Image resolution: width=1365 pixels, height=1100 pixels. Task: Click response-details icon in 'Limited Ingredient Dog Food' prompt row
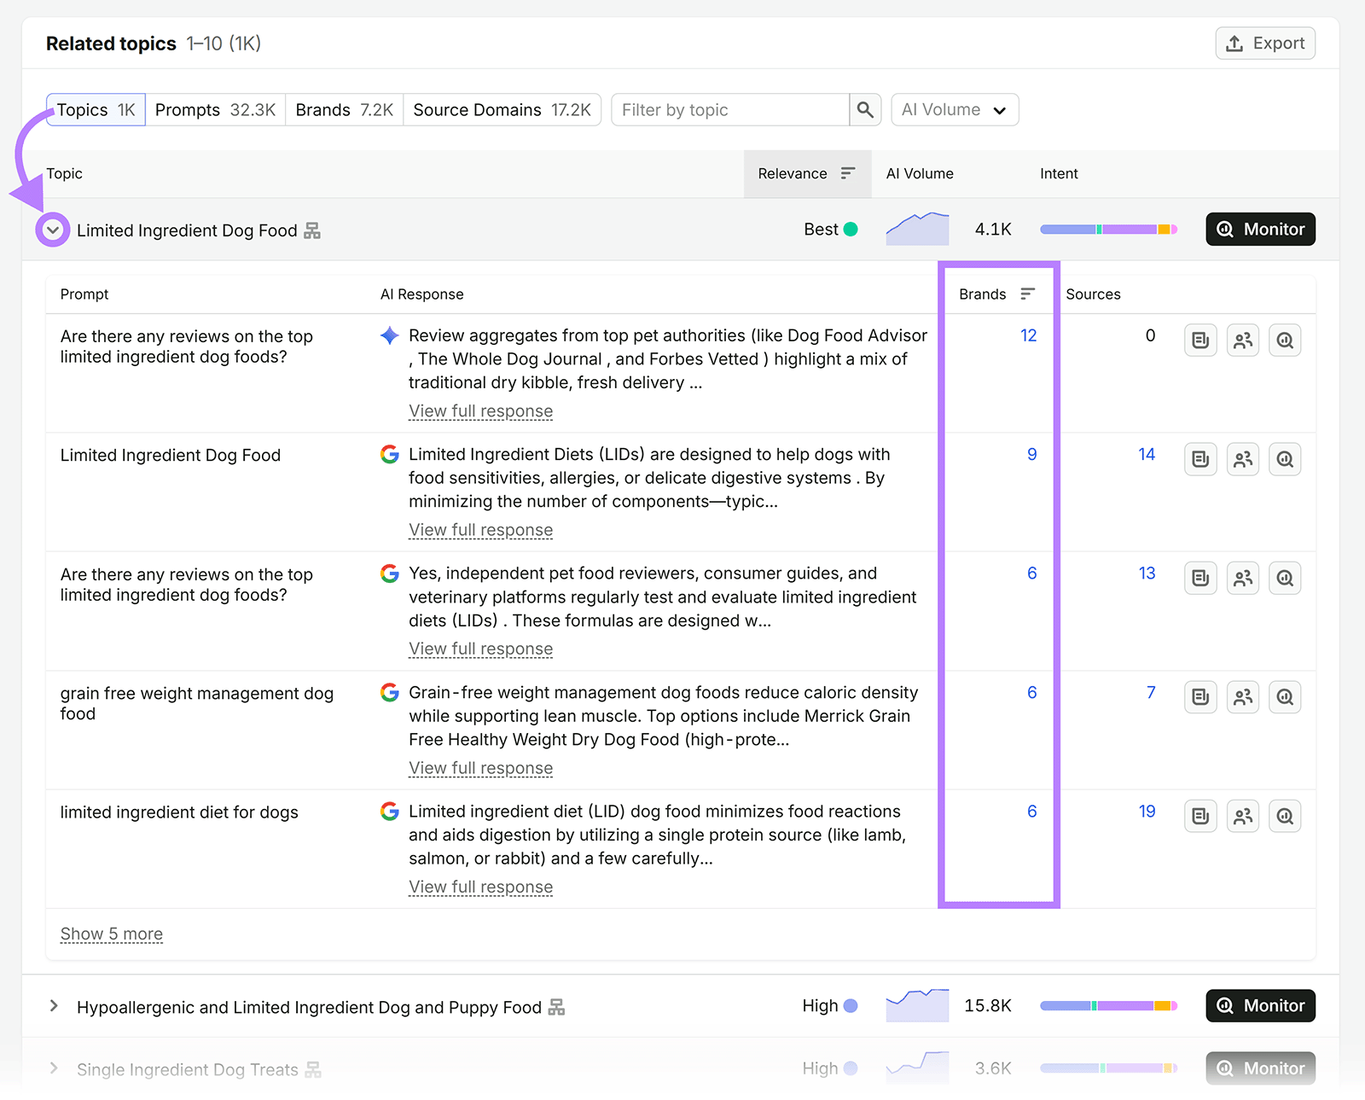point(1200,459)
